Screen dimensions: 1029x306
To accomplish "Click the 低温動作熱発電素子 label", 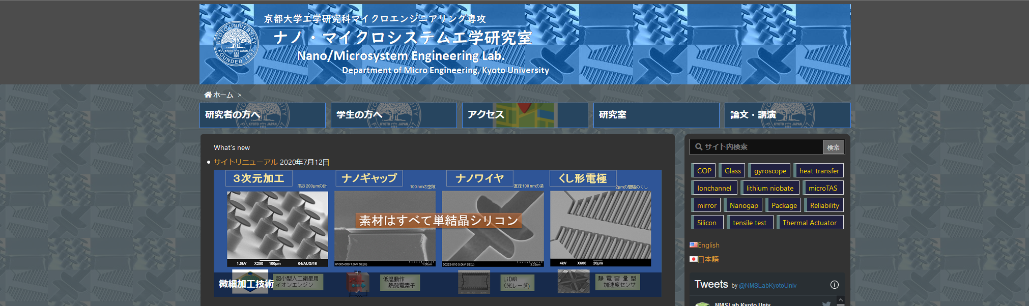I will pos(400,283).
